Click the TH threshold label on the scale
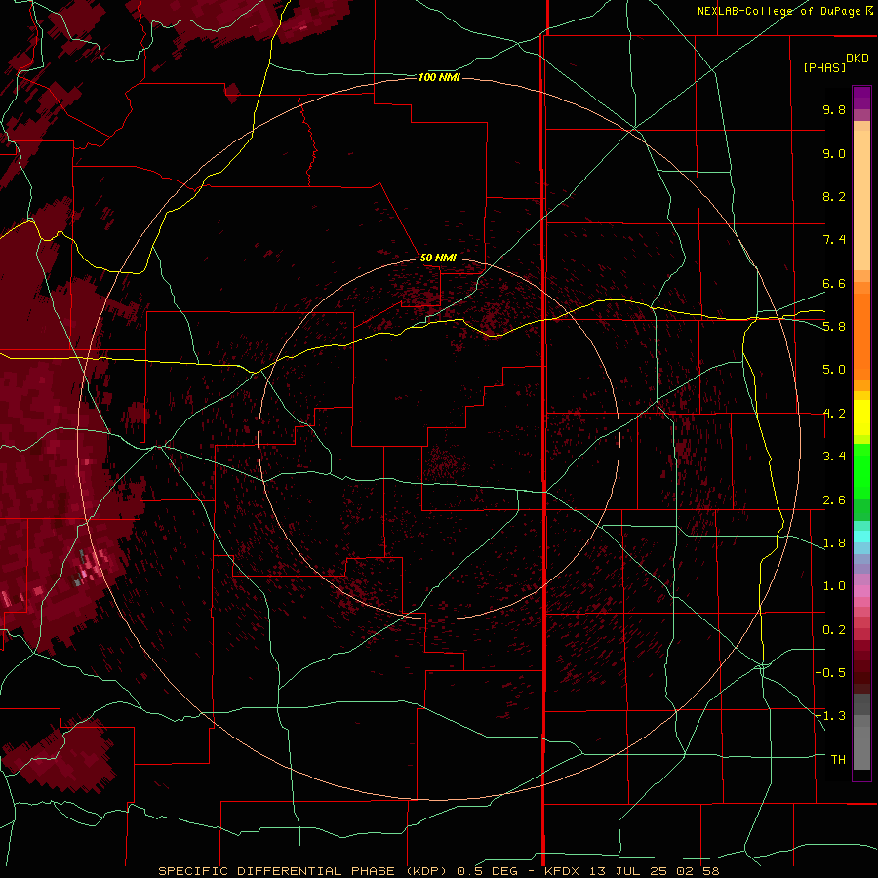 838,760
